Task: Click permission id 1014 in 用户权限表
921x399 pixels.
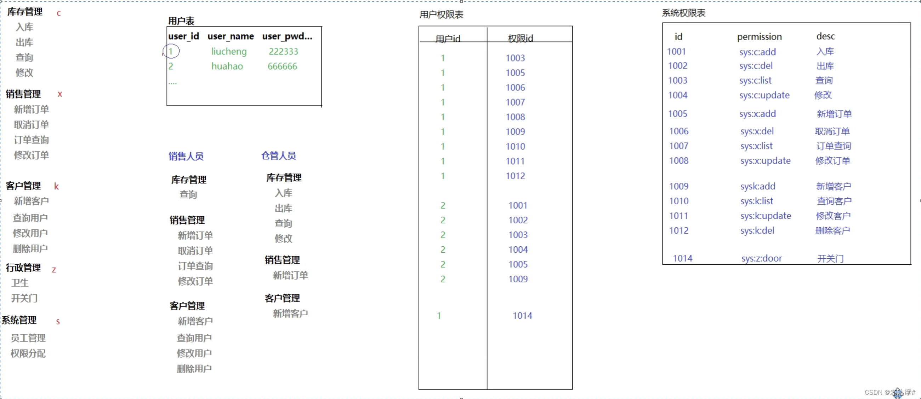Action: 522,316
